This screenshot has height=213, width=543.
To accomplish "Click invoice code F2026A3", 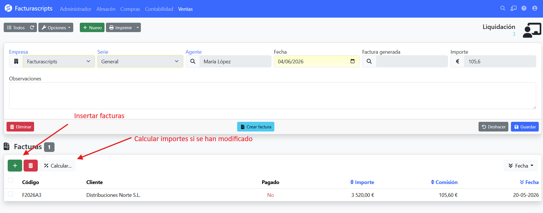I will tap(32, 195).
